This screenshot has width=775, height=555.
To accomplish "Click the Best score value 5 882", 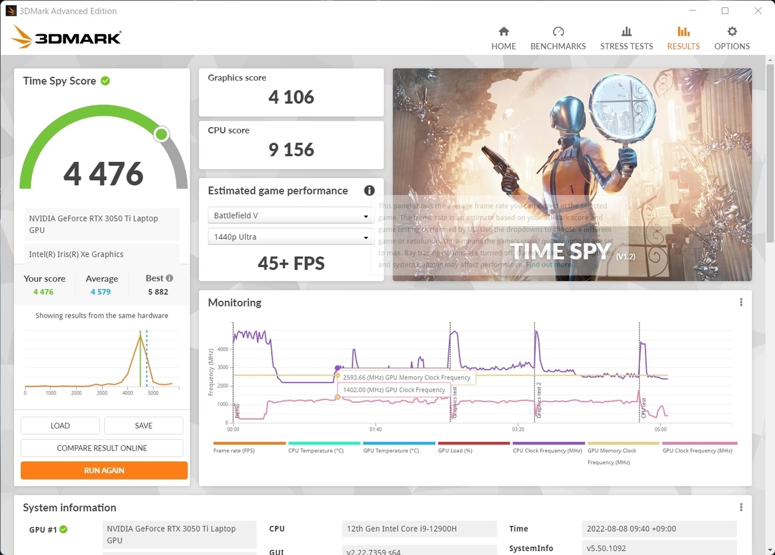I will coord(158,292).
